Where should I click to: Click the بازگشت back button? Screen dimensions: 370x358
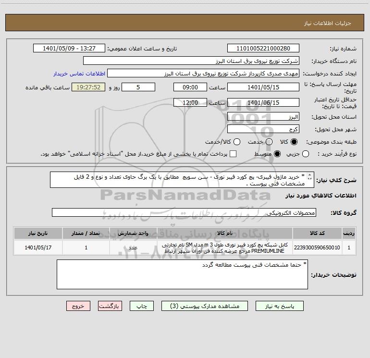pos(110,306)
